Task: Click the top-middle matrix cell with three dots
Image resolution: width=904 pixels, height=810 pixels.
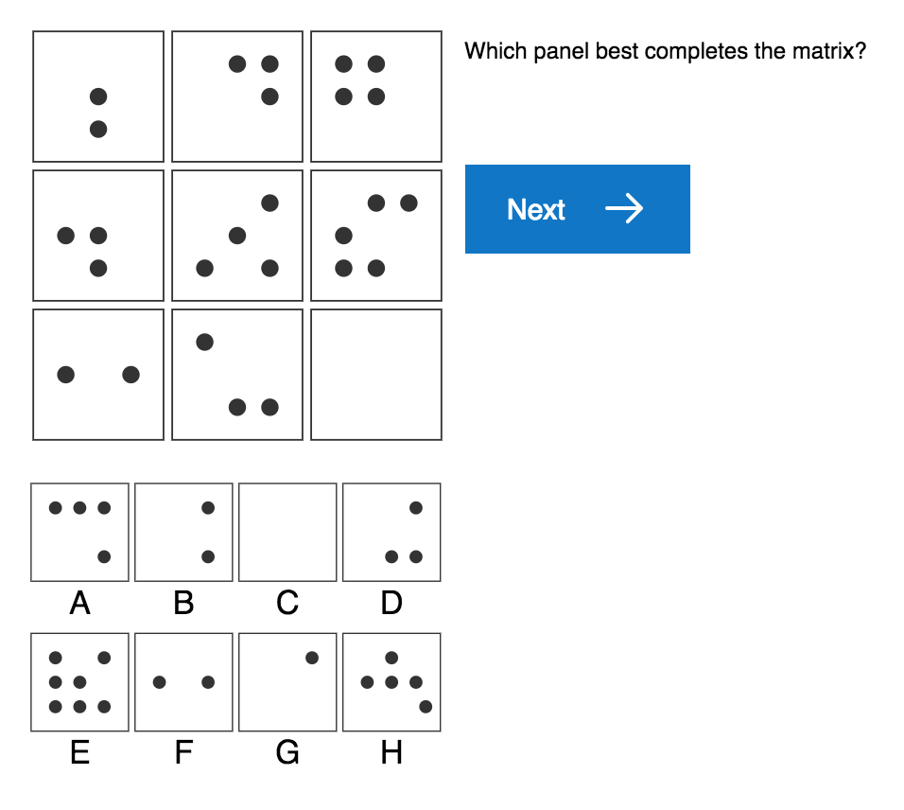Action: [237, 97]
